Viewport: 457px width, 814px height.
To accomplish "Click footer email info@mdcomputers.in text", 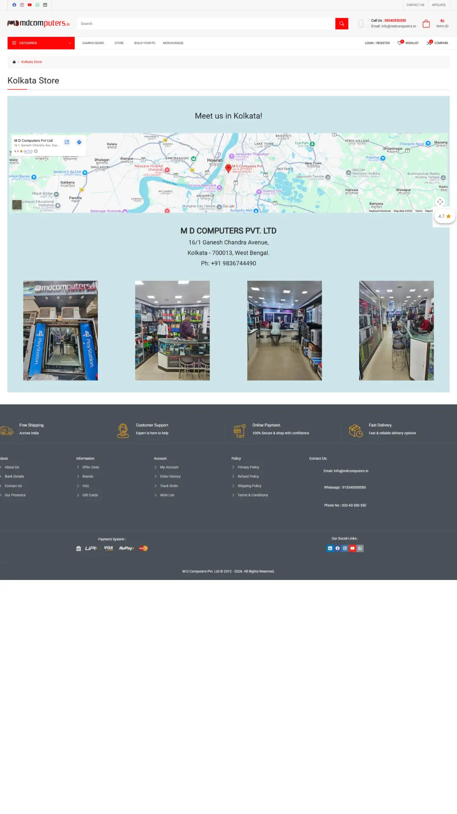I will (x=346, y=471).
